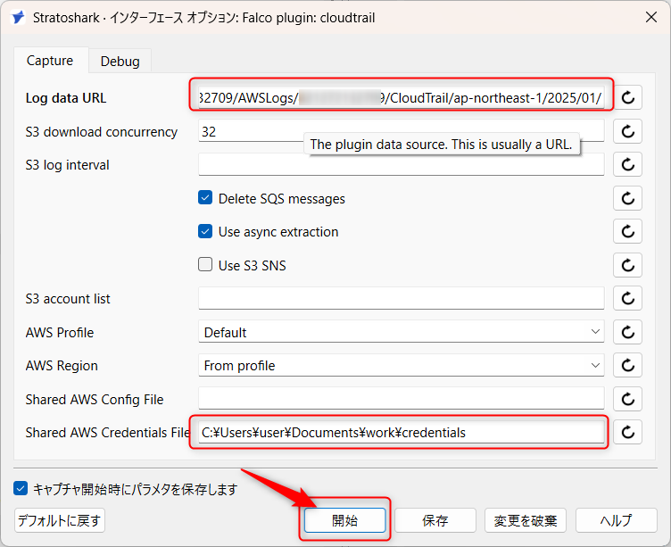Screen dimensions: 671x547
Task: Reset the AWS Region selection
Action: coord(627,366)
